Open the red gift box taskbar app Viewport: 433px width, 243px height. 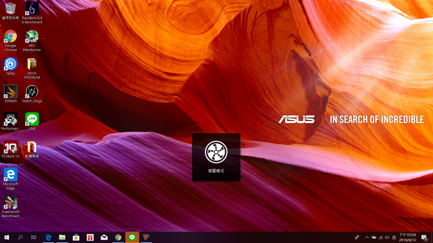(x=90, y=237)
